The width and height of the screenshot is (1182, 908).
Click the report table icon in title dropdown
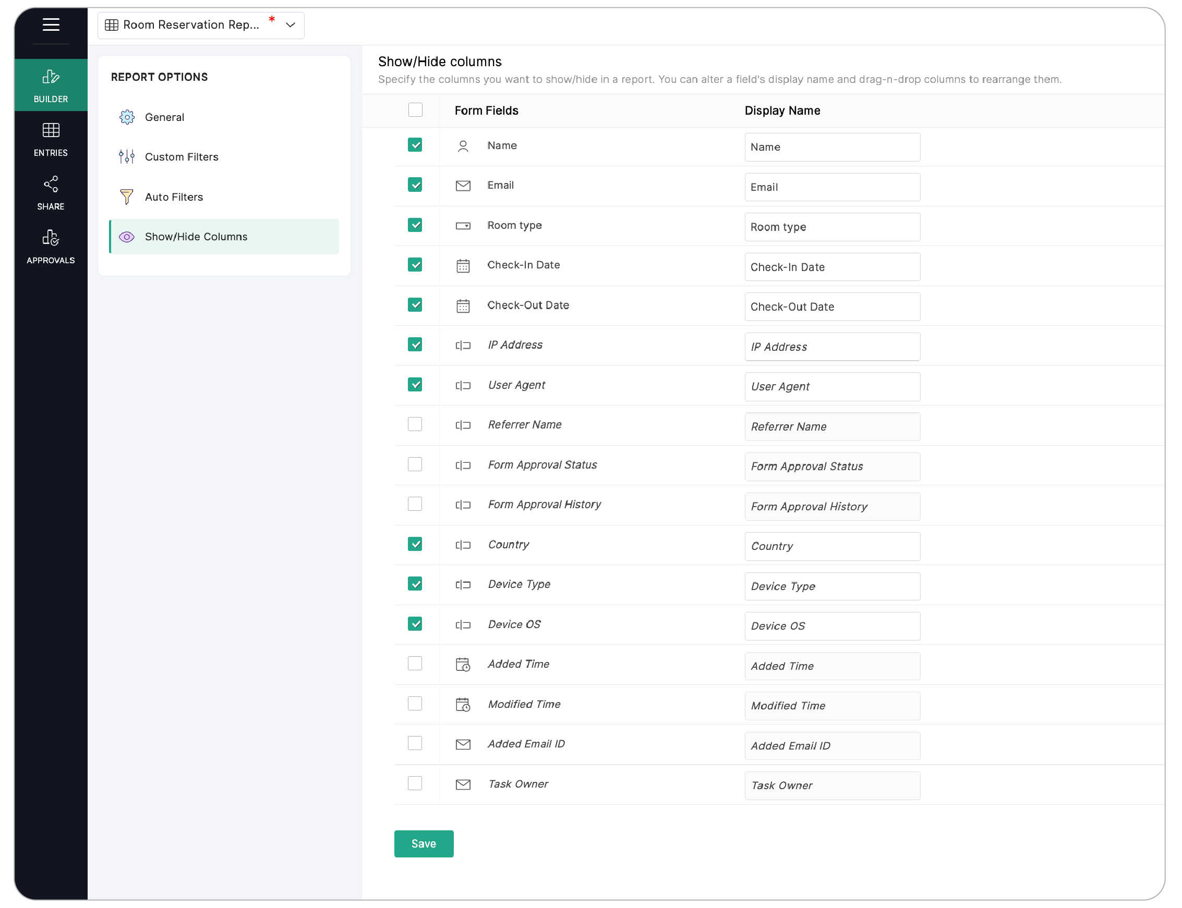pos(112,25)
